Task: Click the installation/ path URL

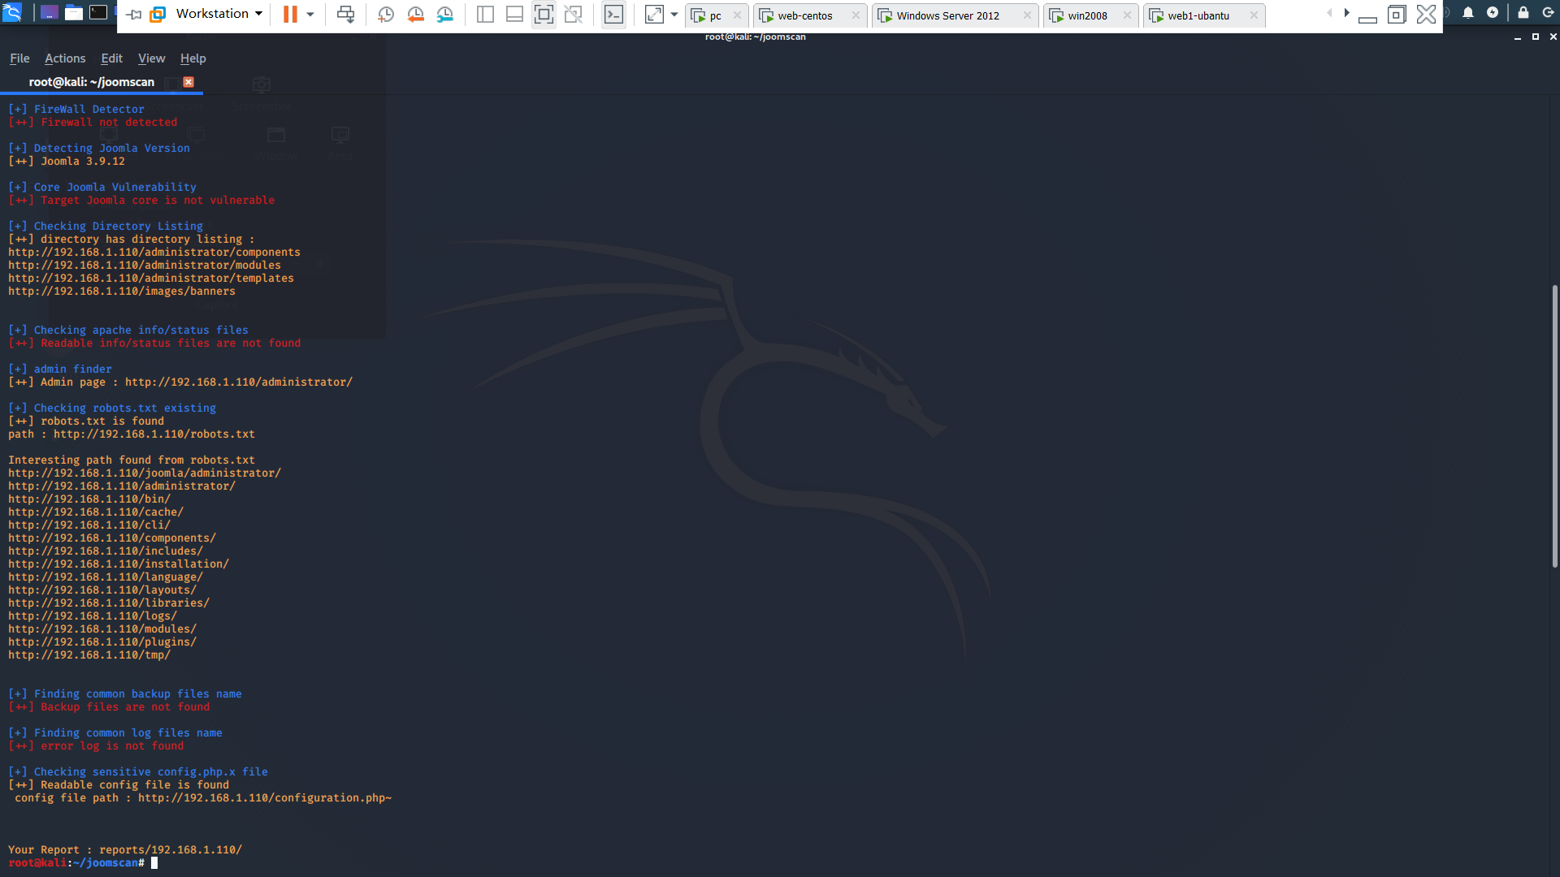Action: (119, 564)
